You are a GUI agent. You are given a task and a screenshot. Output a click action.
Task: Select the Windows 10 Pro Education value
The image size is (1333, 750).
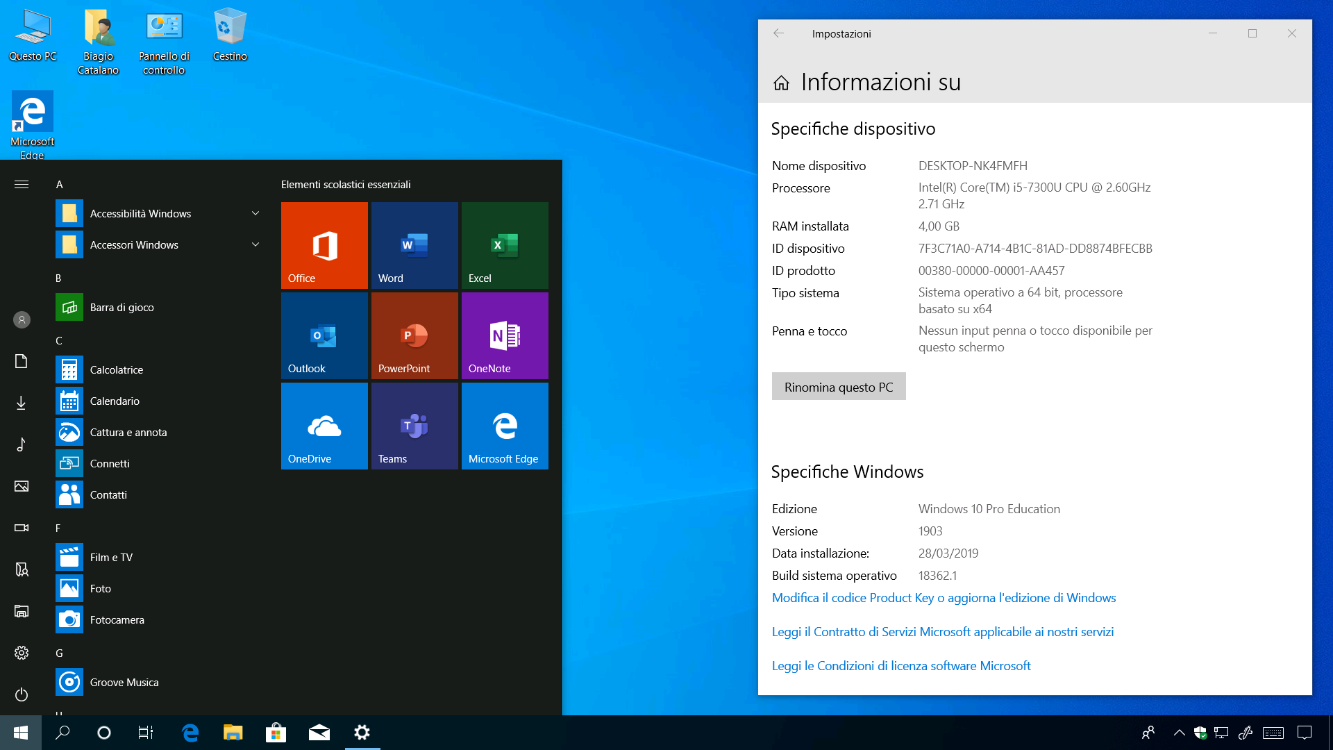(x=989, y=509)
